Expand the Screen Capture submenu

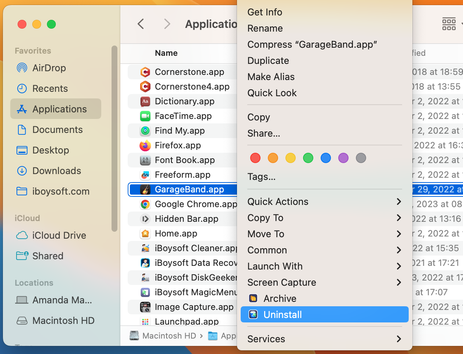399,282
